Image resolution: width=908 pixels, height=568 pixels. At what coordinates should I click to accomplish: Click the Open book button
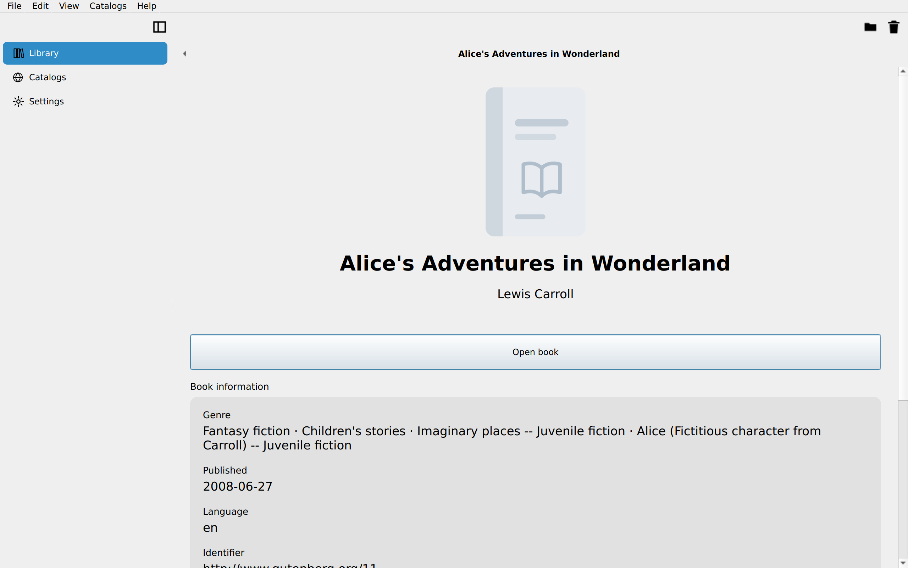pyautogui.click(x=536, y=352)
